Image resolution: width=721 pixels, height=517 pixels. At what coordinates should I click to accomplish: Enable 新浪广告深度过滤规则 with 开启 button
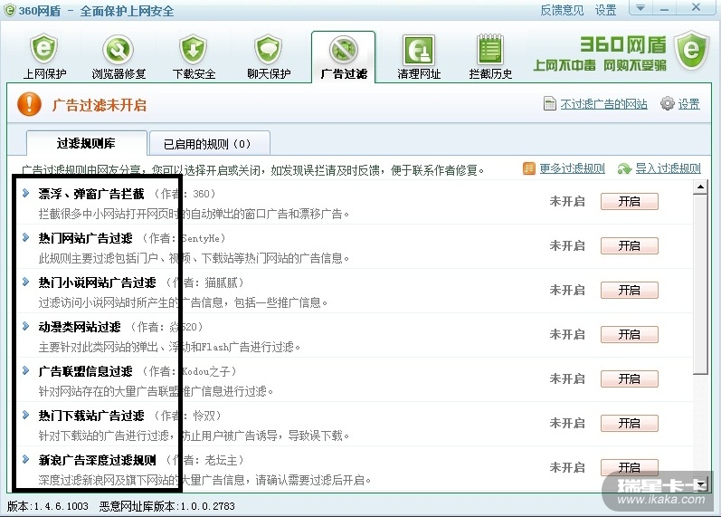pyautogui.click(x=629, y=467)
